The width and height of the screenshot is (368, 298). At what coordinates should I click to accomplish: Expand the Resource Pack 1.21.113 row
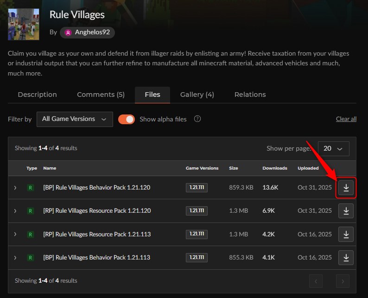pyautogui.click(x=15, y=234)
